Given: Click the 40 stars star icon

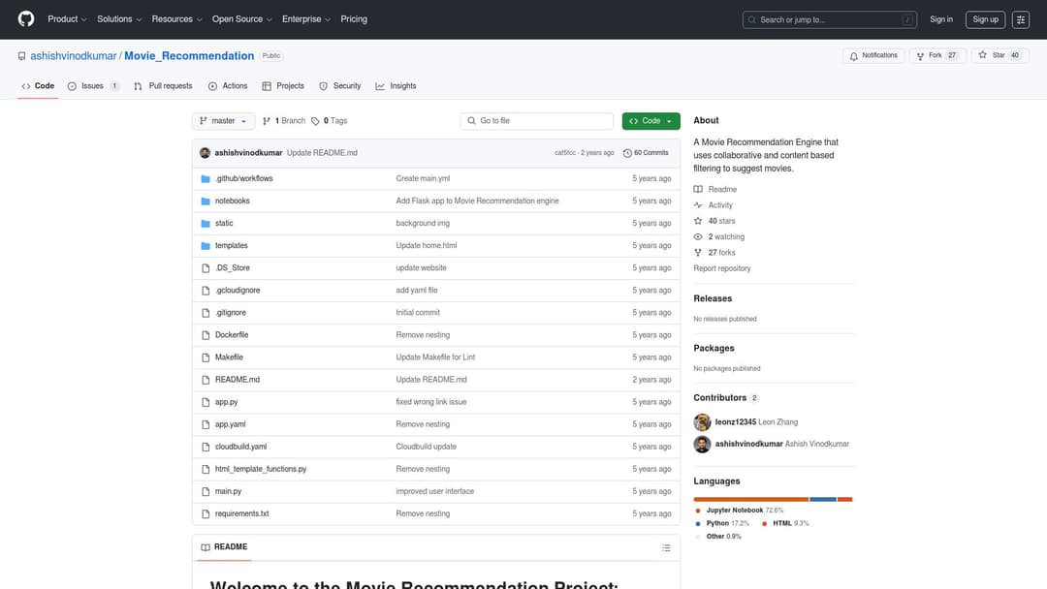Looking at the screenshot, I should coord(698,221).
